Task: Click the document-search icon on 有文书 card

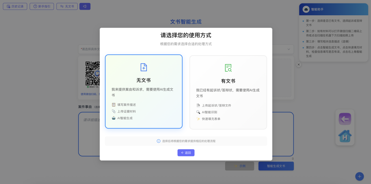Action: 228,67
